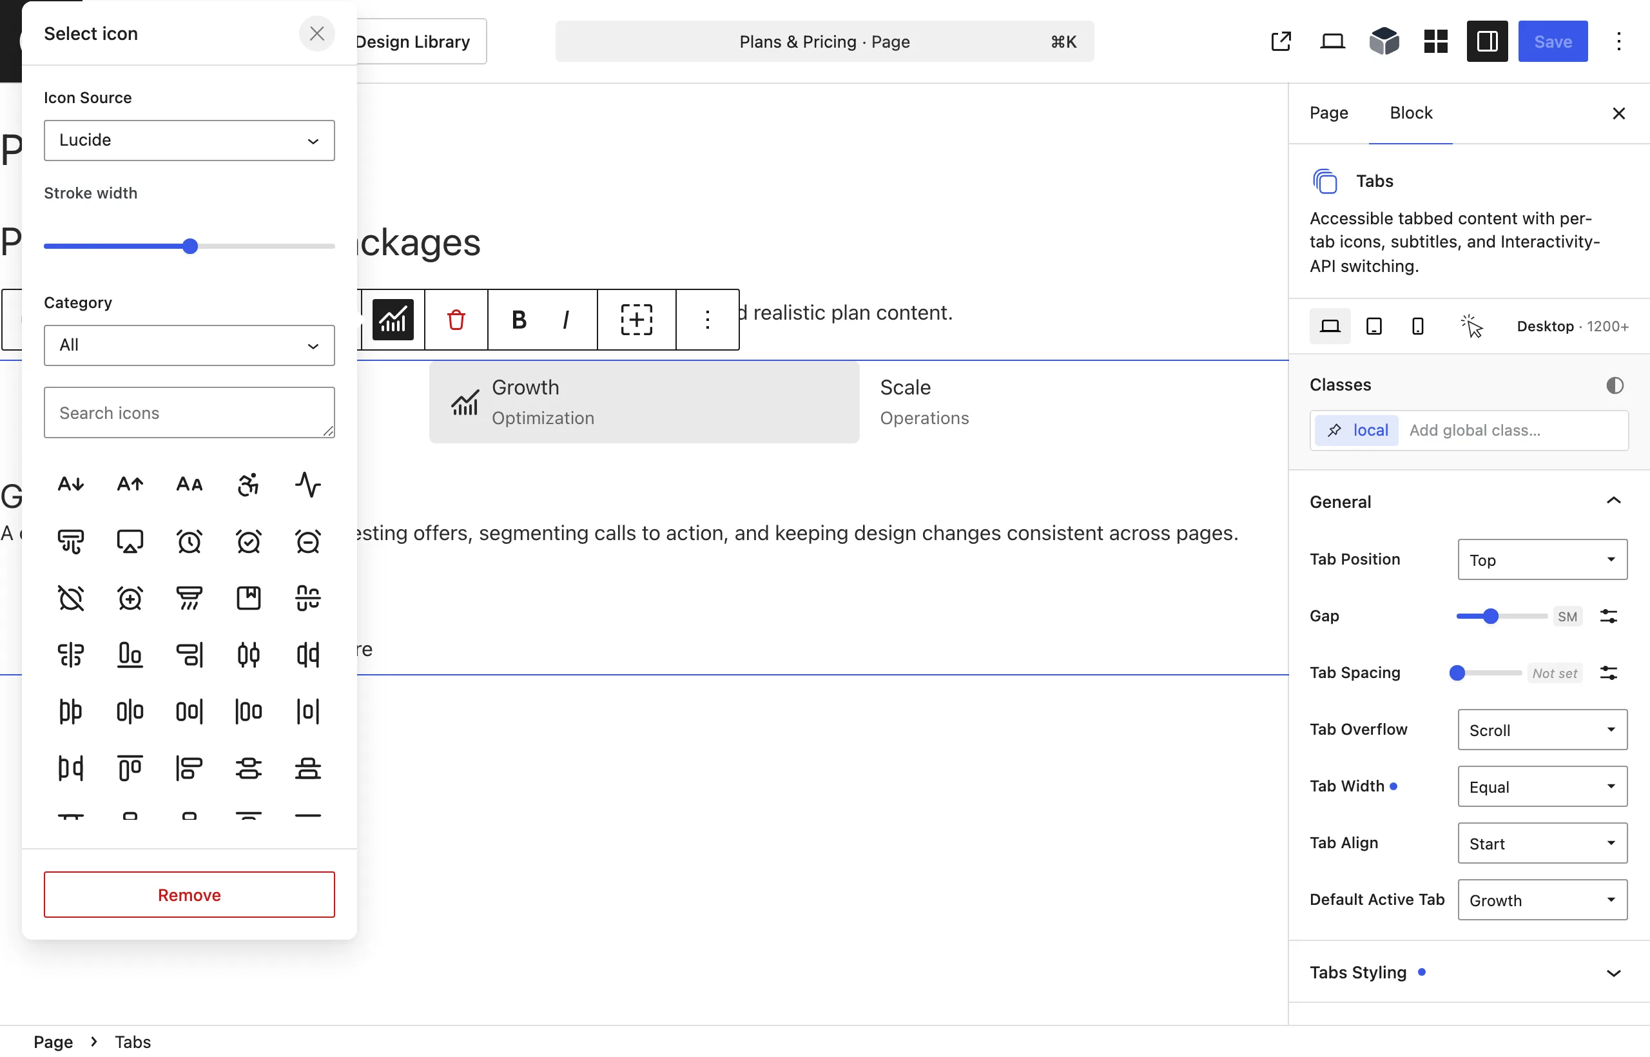Image resolution: width=1650 pixels, height=1057 pixels.
Task: Delete the tab with the trash icon
Action: click(x=456, y=320)
